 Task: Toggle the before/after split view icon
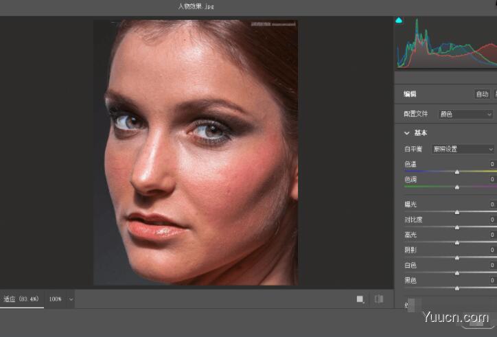tap(379, 299)
